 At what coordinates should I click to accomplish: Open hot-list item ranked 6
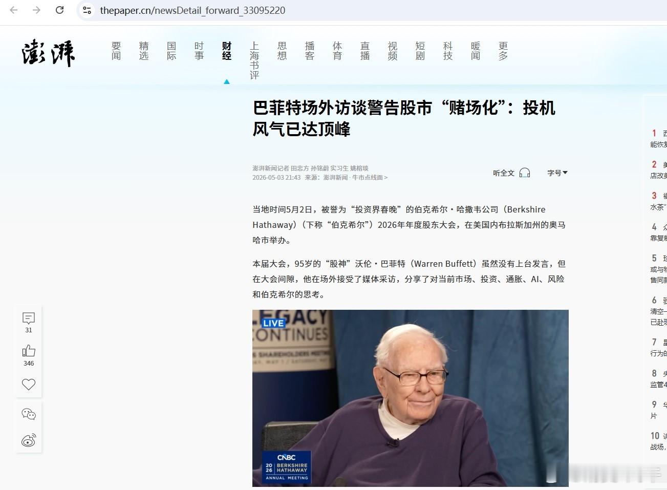tap(658, 311)
